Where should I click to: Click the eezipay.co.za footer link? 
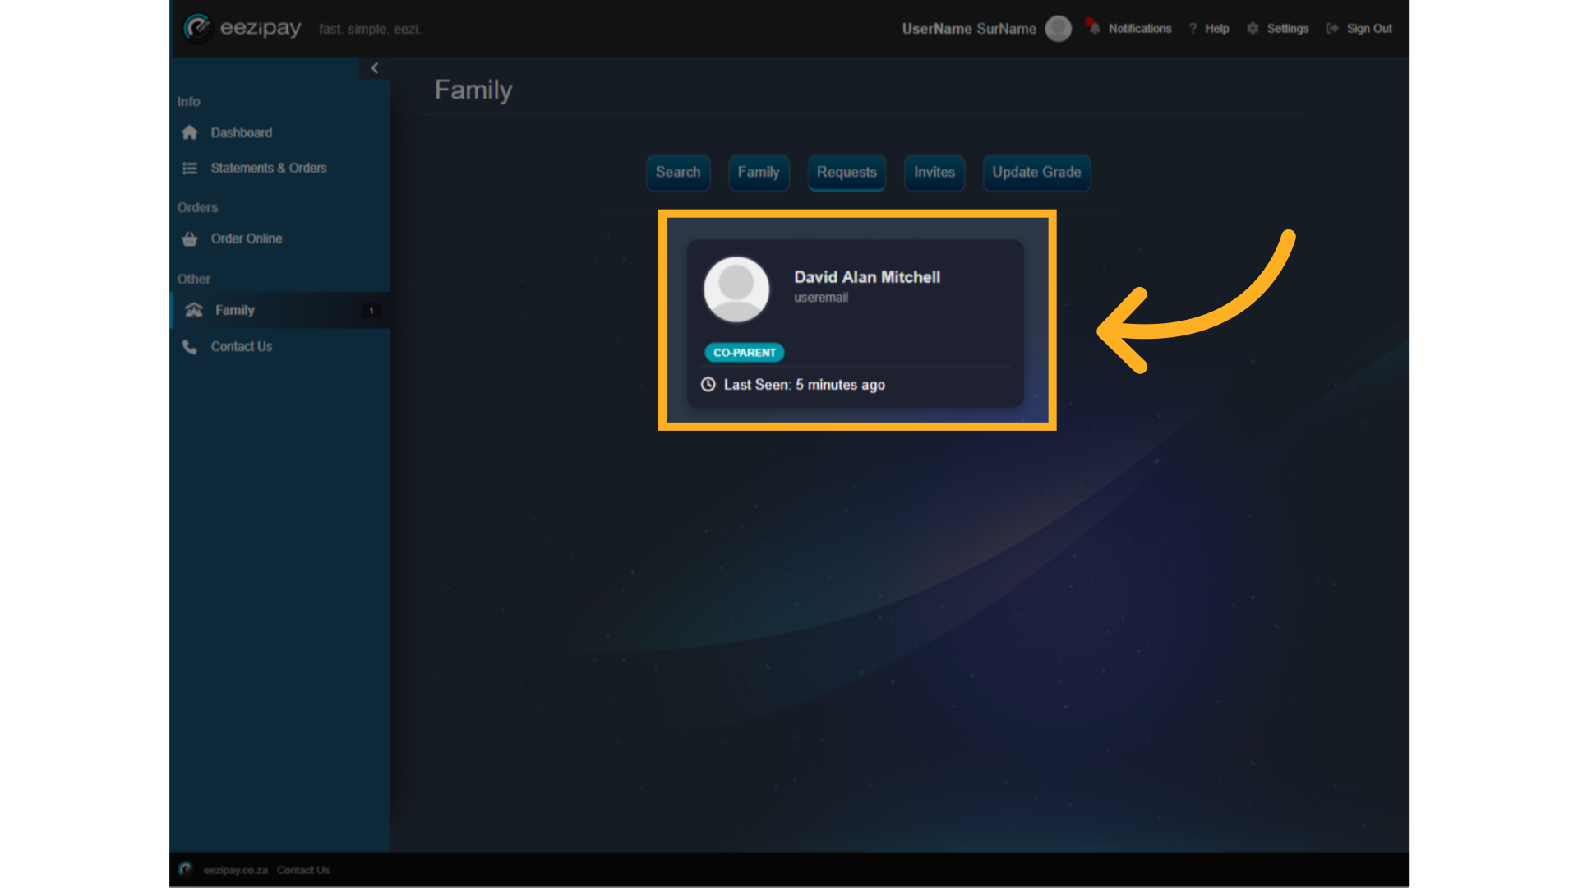coord(235,869)
